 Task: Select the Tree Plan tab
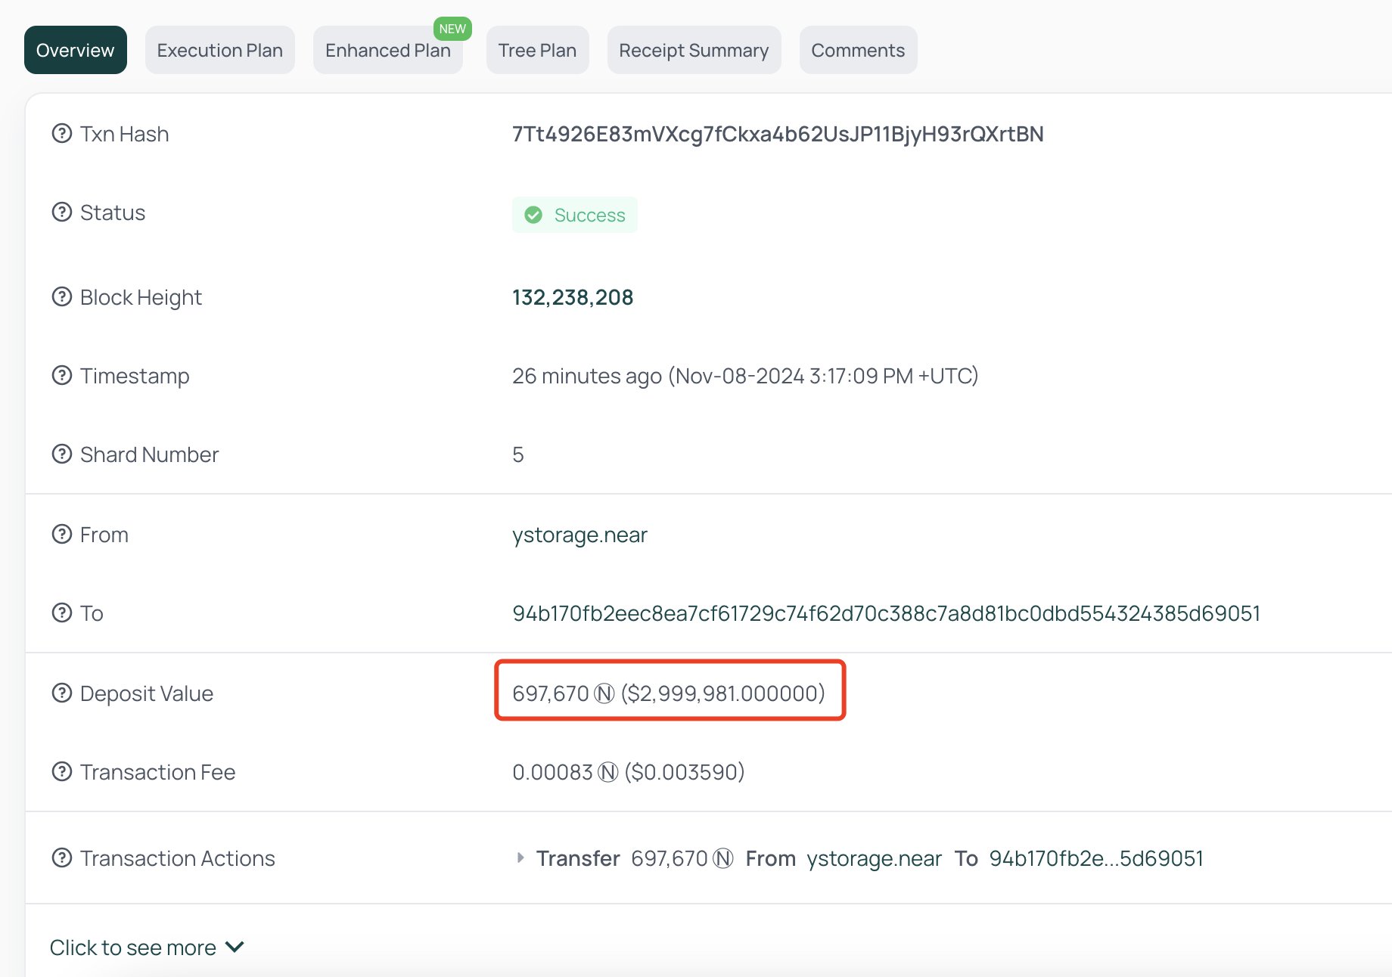pyautogui.click(x=537, y=51)
